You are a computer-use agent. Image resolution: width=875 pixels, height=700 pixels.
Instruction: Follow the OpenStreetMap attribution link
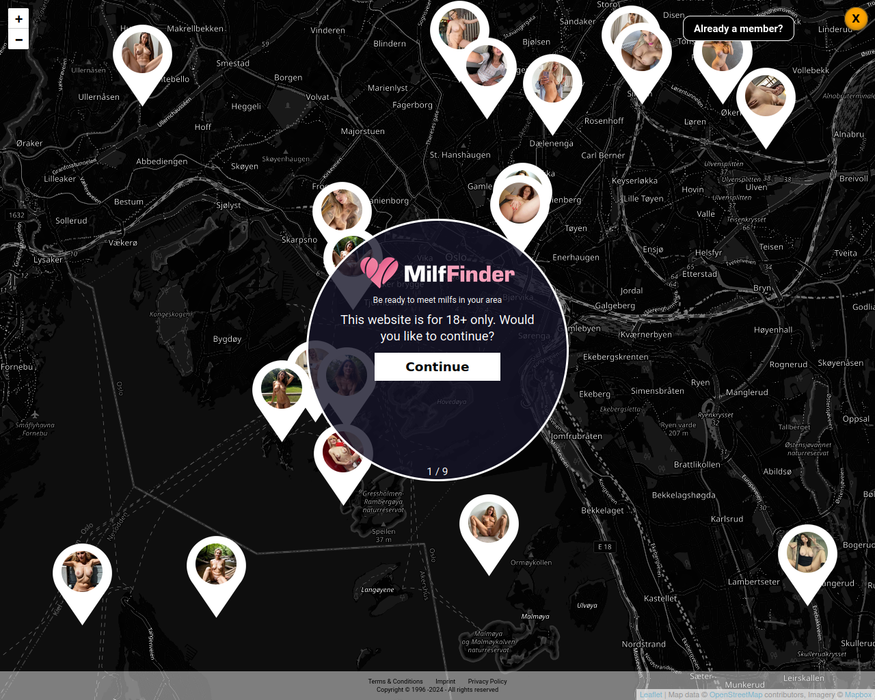pyautogui.click(x=736, y=695)
